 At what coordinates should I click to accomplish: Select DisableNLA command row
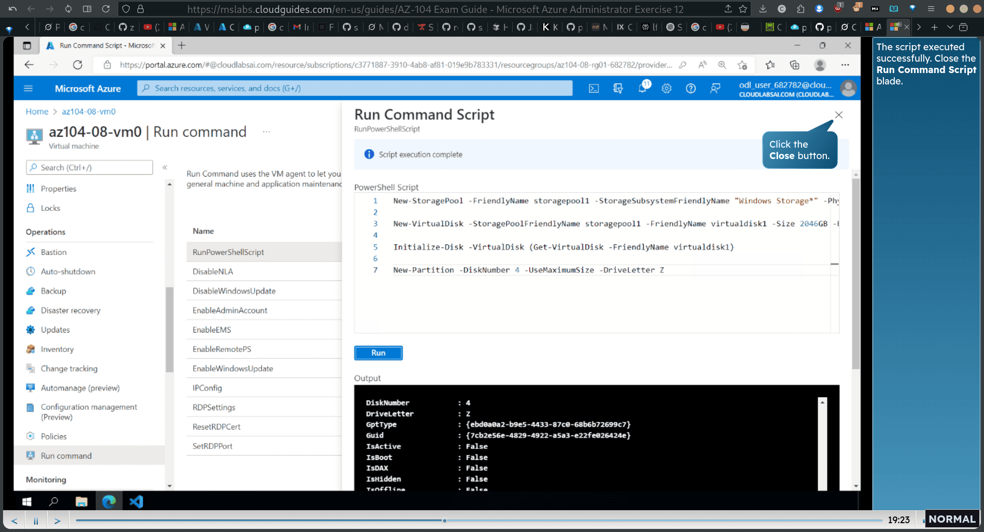coord(264,271)
